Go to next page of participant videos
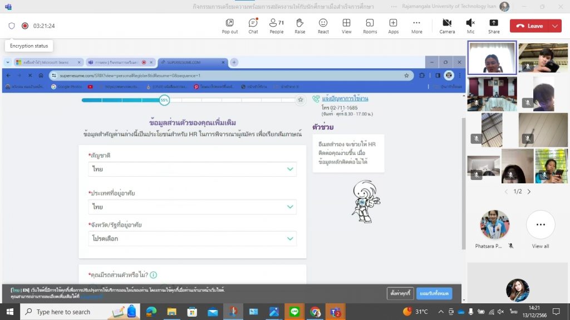 point(529,192)
